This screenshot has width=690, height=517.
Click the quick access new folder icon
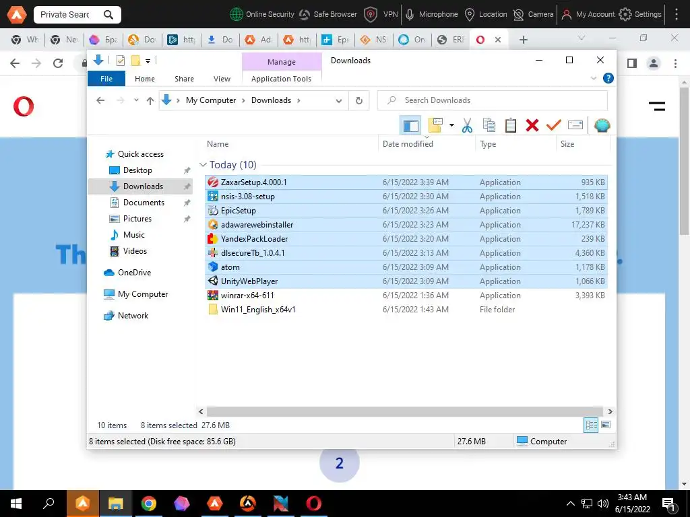click(135, 61)
